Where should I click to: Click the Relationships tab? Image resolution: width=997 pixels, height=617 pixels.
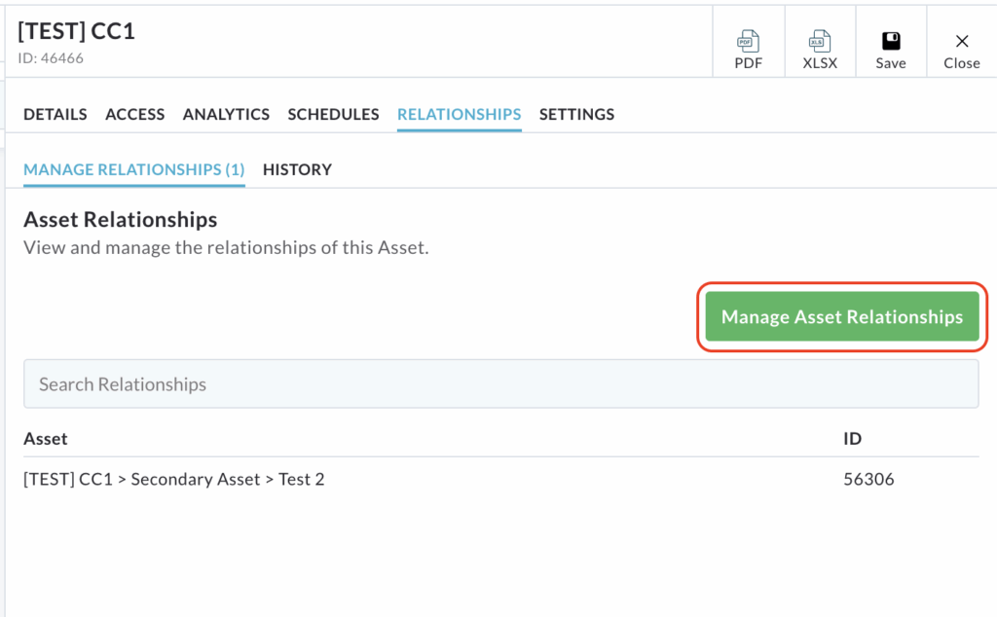click(x=459, y=114)
